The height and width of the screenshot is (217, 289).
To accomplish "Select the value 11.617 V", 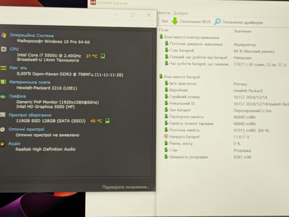I will 241,137.
